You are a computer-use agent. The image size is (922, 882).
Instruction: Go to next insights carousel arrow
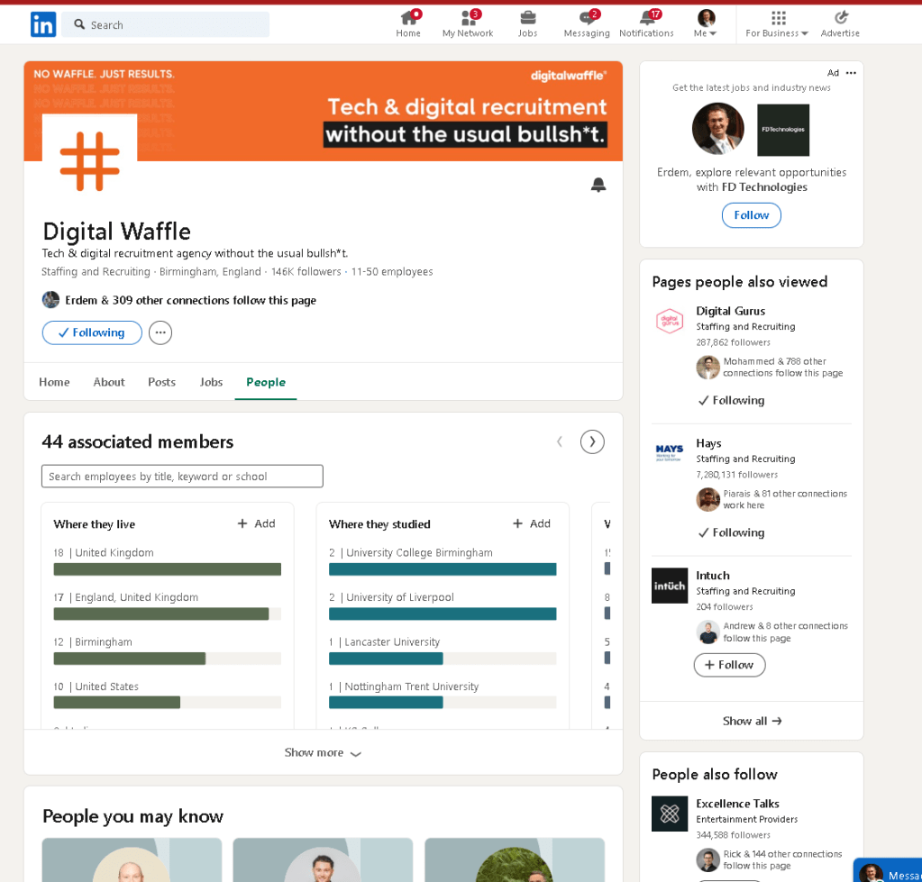[592, 441]
